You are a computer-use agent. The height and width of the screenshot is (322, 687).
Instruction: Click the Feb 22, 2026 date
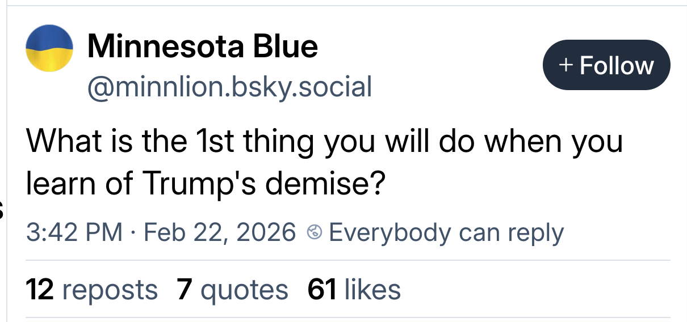click(x=220, y=232)
